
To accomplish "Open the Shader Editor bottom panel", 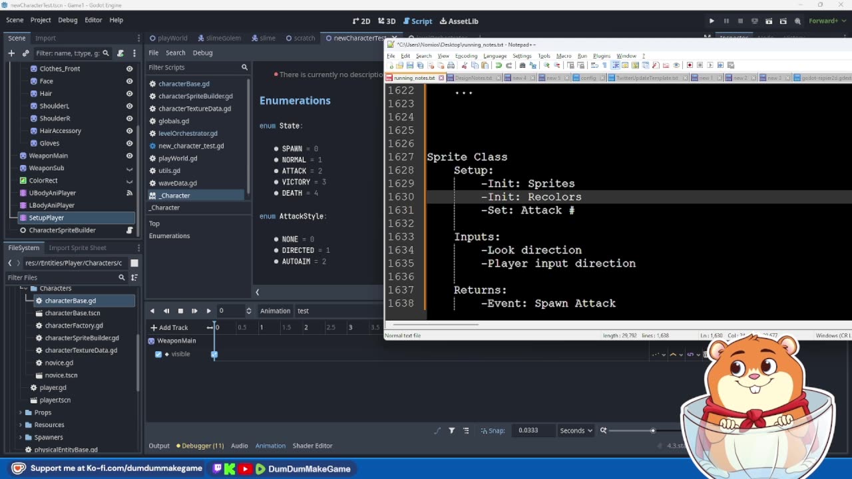I will pyautogui.click(x=312, y=446).
